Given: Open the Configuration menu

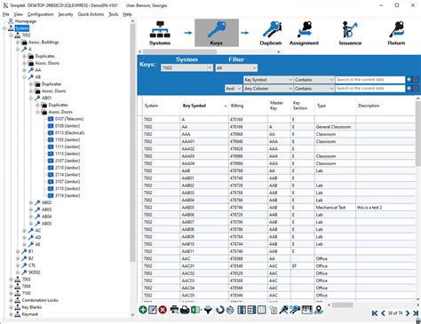Looking at the screenshot, I should coord(41,14).
